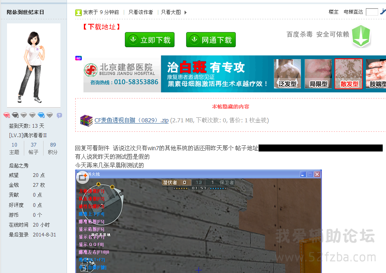Screen dimensions: 386x273
Task: Click the fifth blue diamond medal icon
Action: pyautogui.click(x=41, y=115)
